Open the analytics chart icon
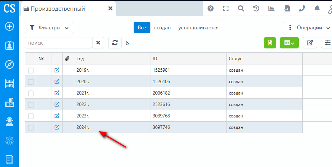 pyautogui.click(x=271, y=8)
